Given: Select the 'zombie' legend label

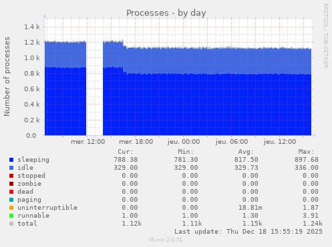Looking at the screenshot, I should 29,184.
